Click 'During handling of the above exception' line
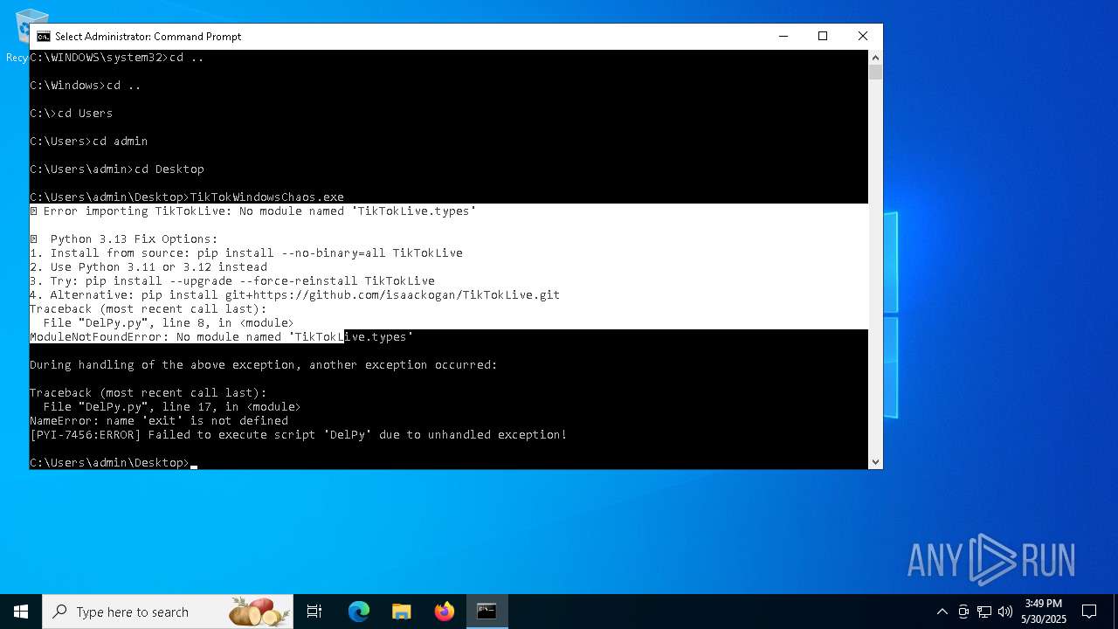 (x=264, y=364)
